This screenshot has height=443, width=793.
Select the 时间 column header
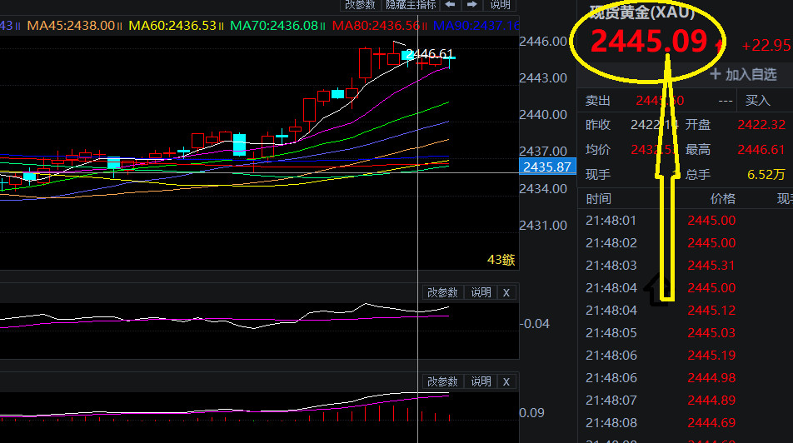coord(598,199)
